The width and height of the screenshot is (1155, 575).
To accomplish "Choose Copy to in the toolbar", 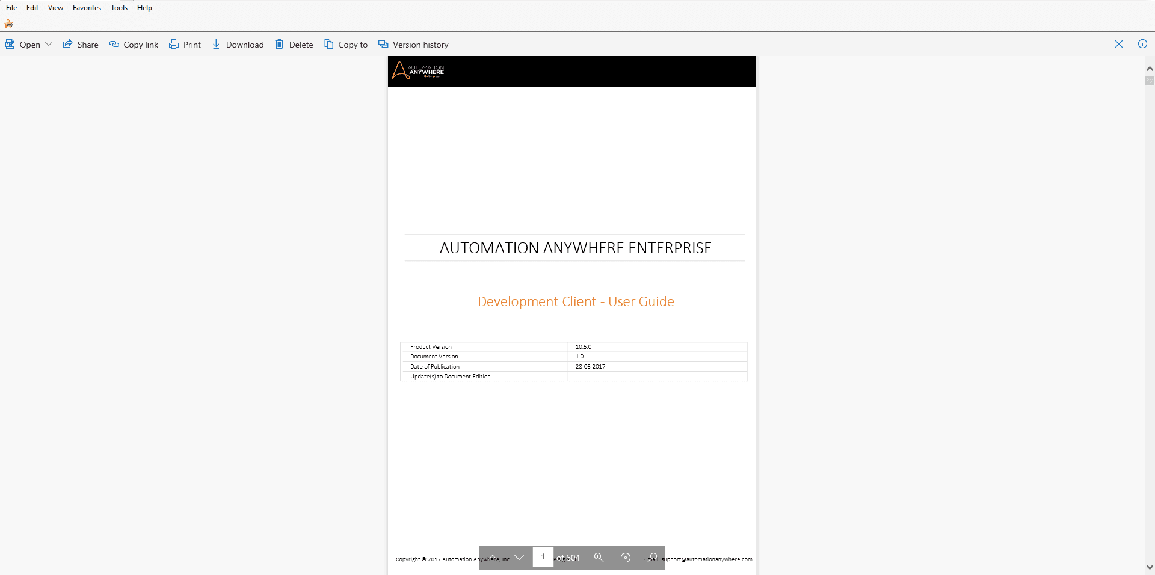I will 346,45.
